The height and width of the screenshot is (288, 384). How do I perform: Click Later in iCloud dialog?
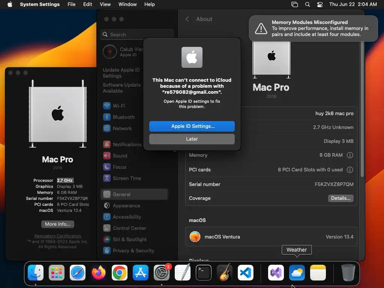coord(192,139)
